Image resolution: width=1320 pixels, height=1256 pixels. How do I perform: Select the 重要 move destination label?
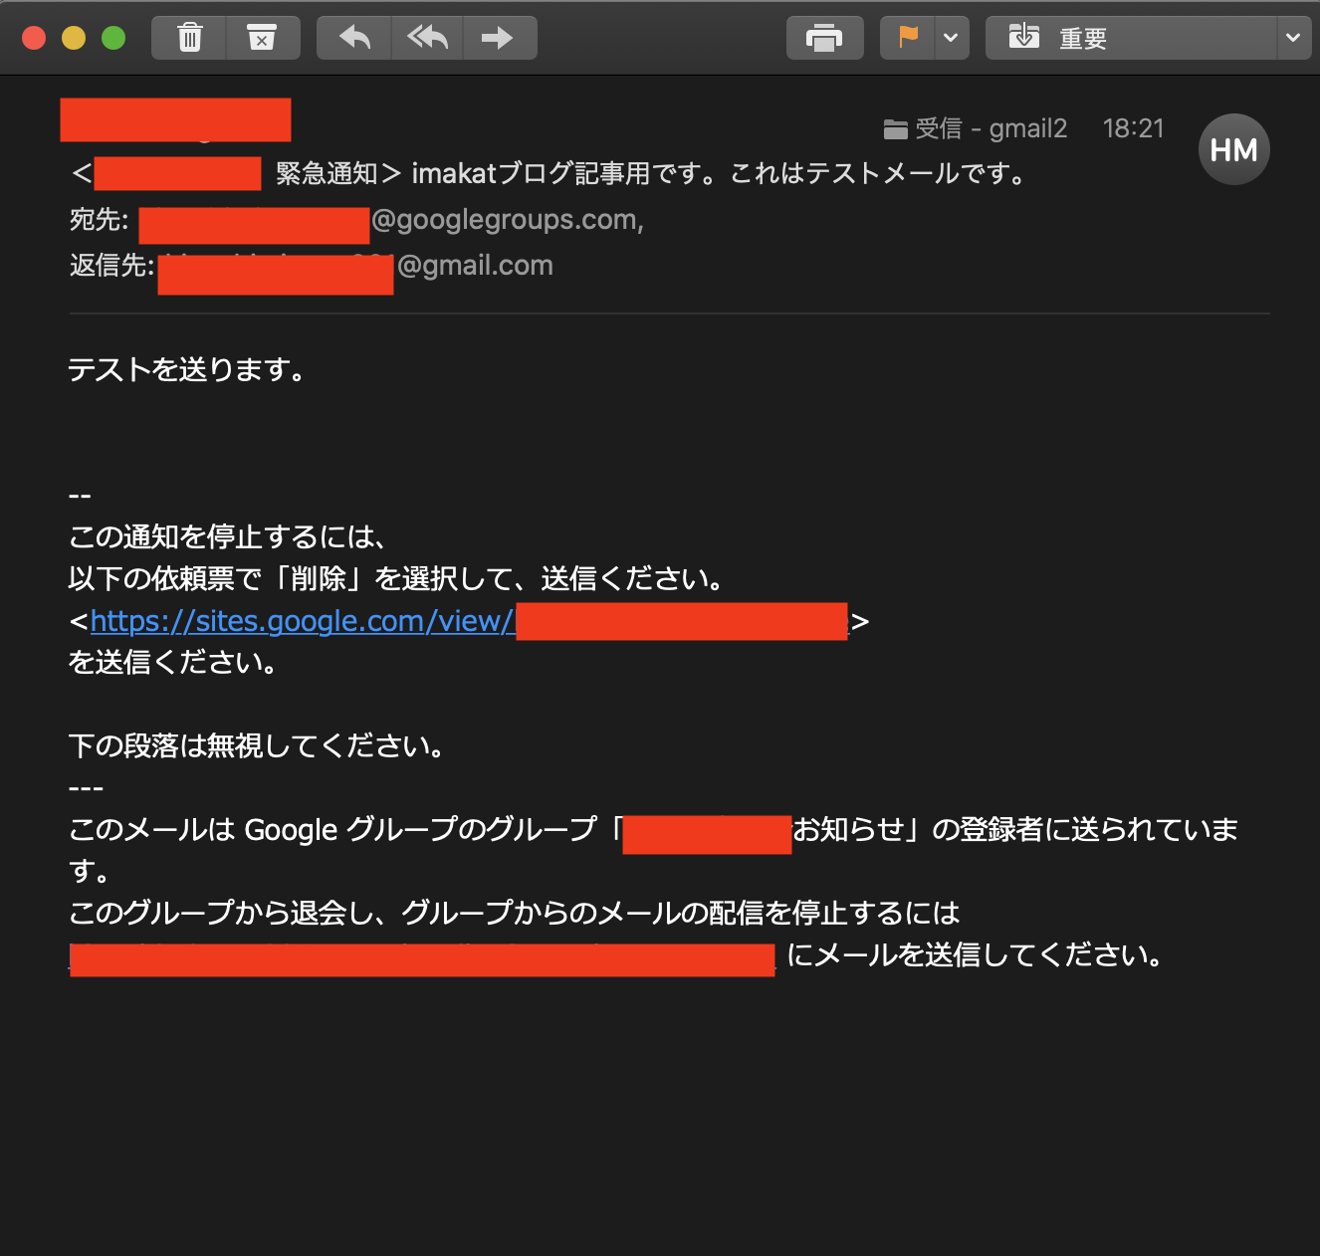tap(1083, 39)
